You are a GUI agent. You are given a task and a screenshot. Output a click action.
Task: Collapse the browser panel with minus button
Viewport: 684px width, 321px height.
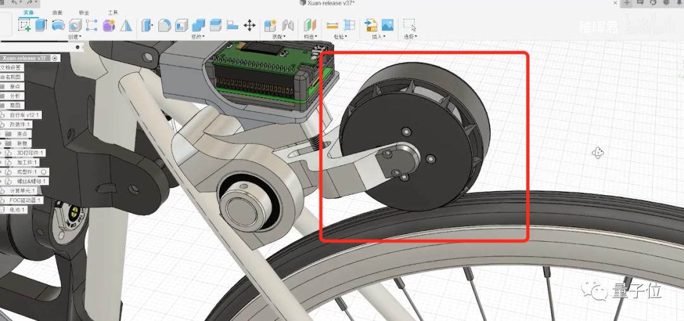pyautogui.click(x=78, y=47)
